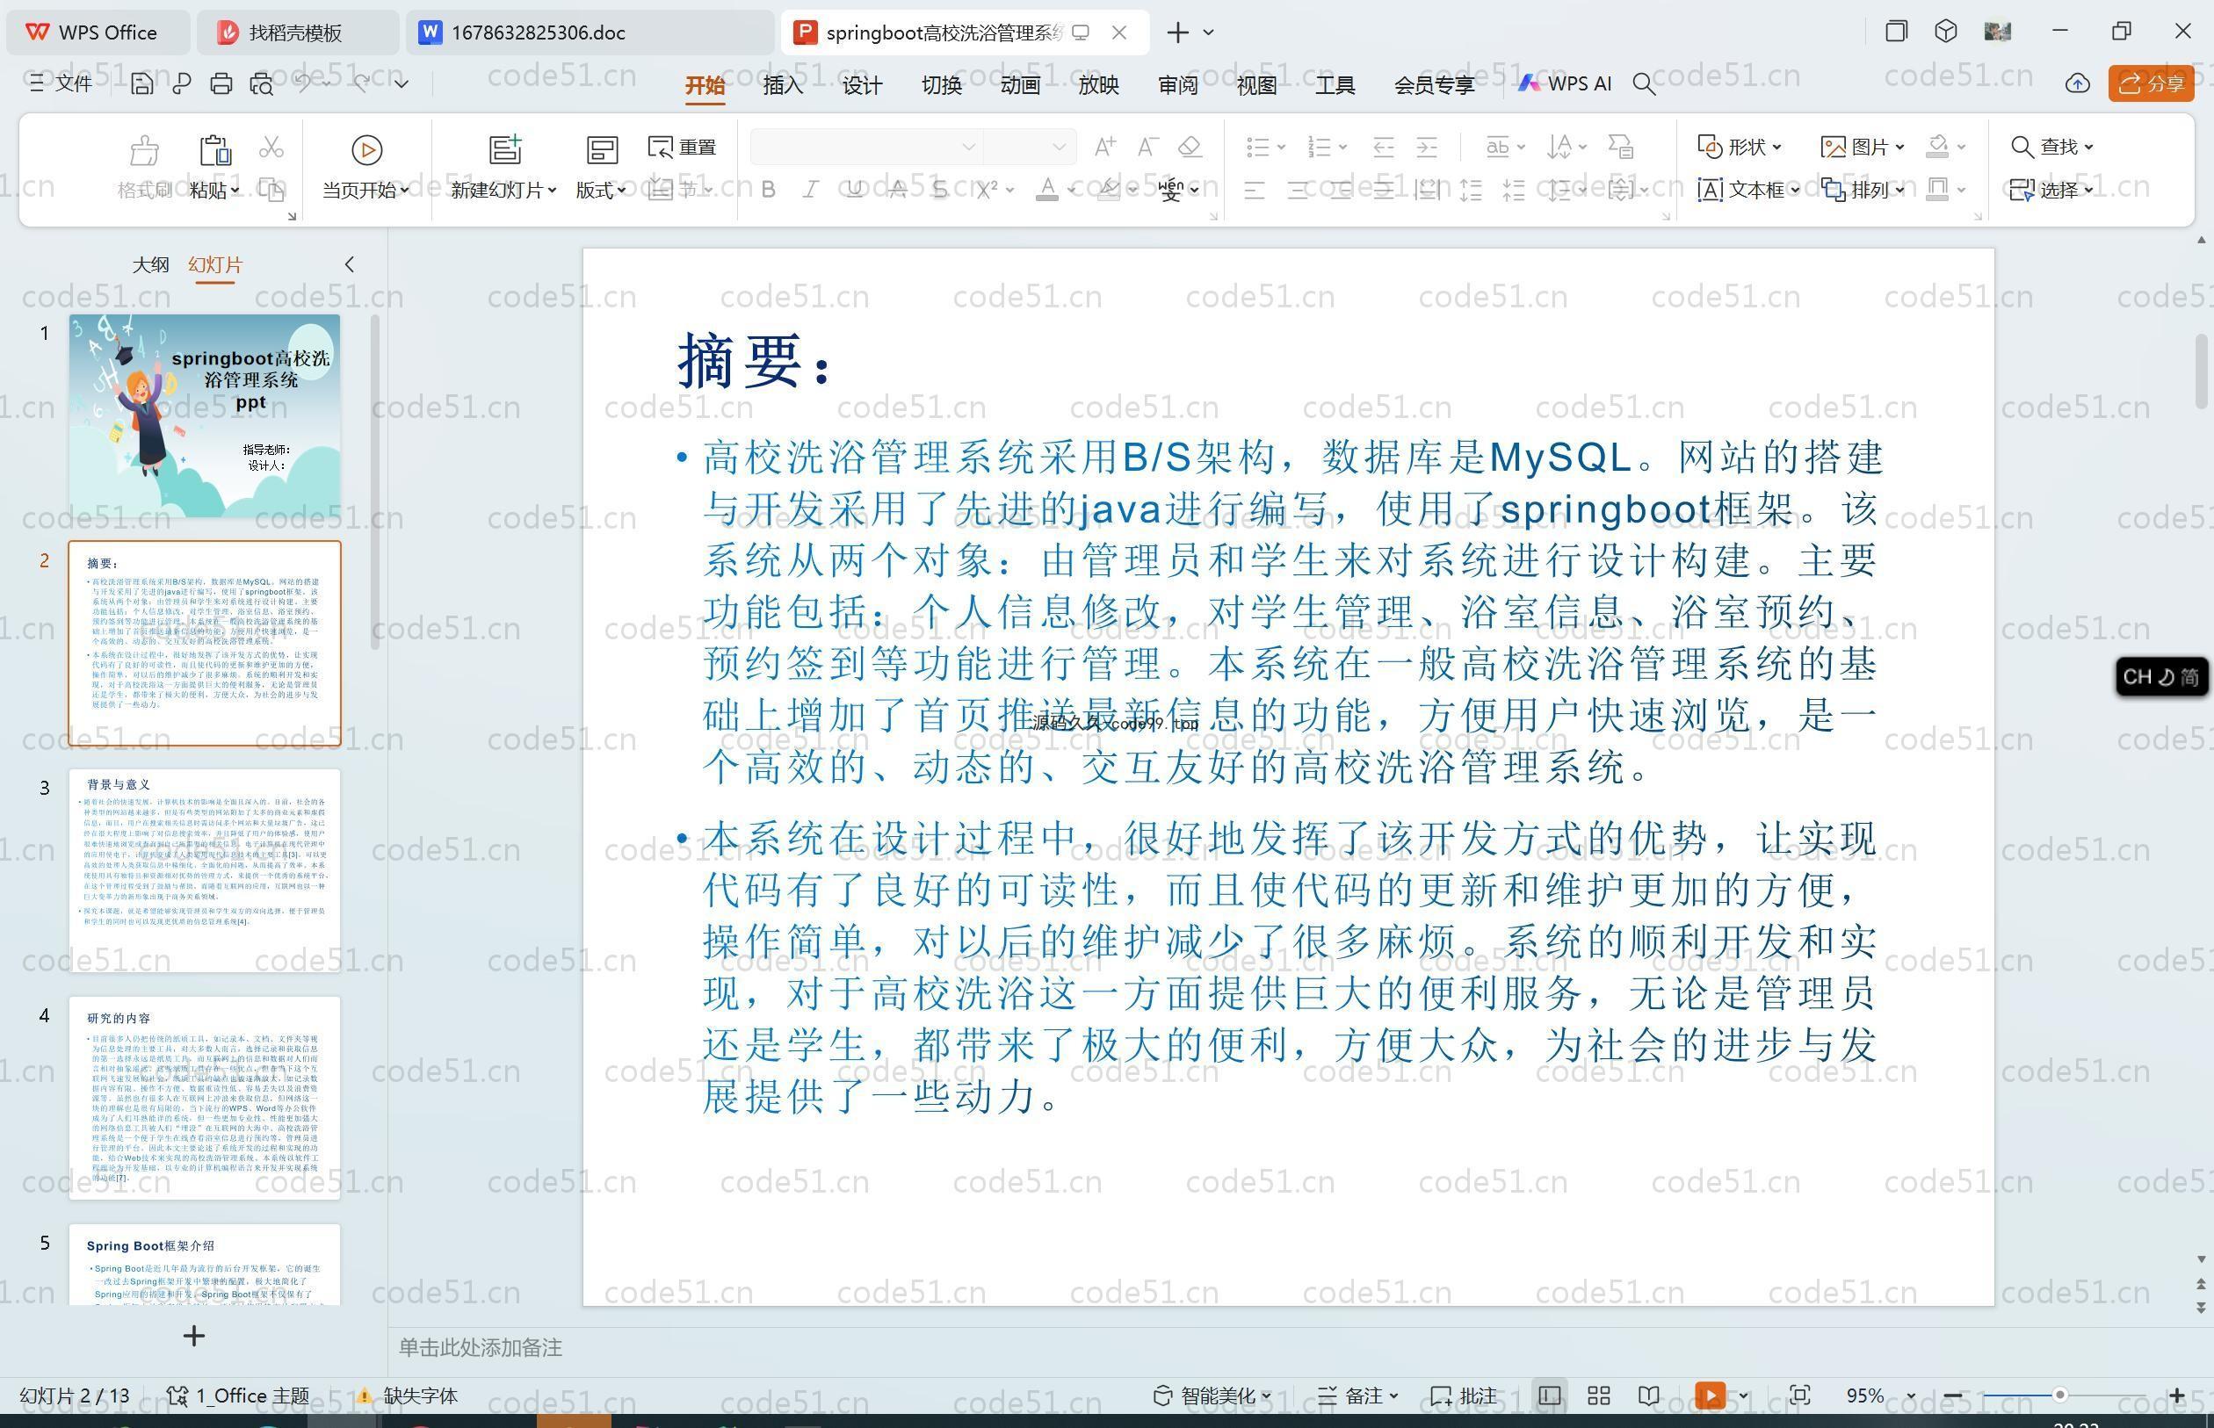
Task: Click the shape fill color swatch
Action: [x=1936, y=147]
